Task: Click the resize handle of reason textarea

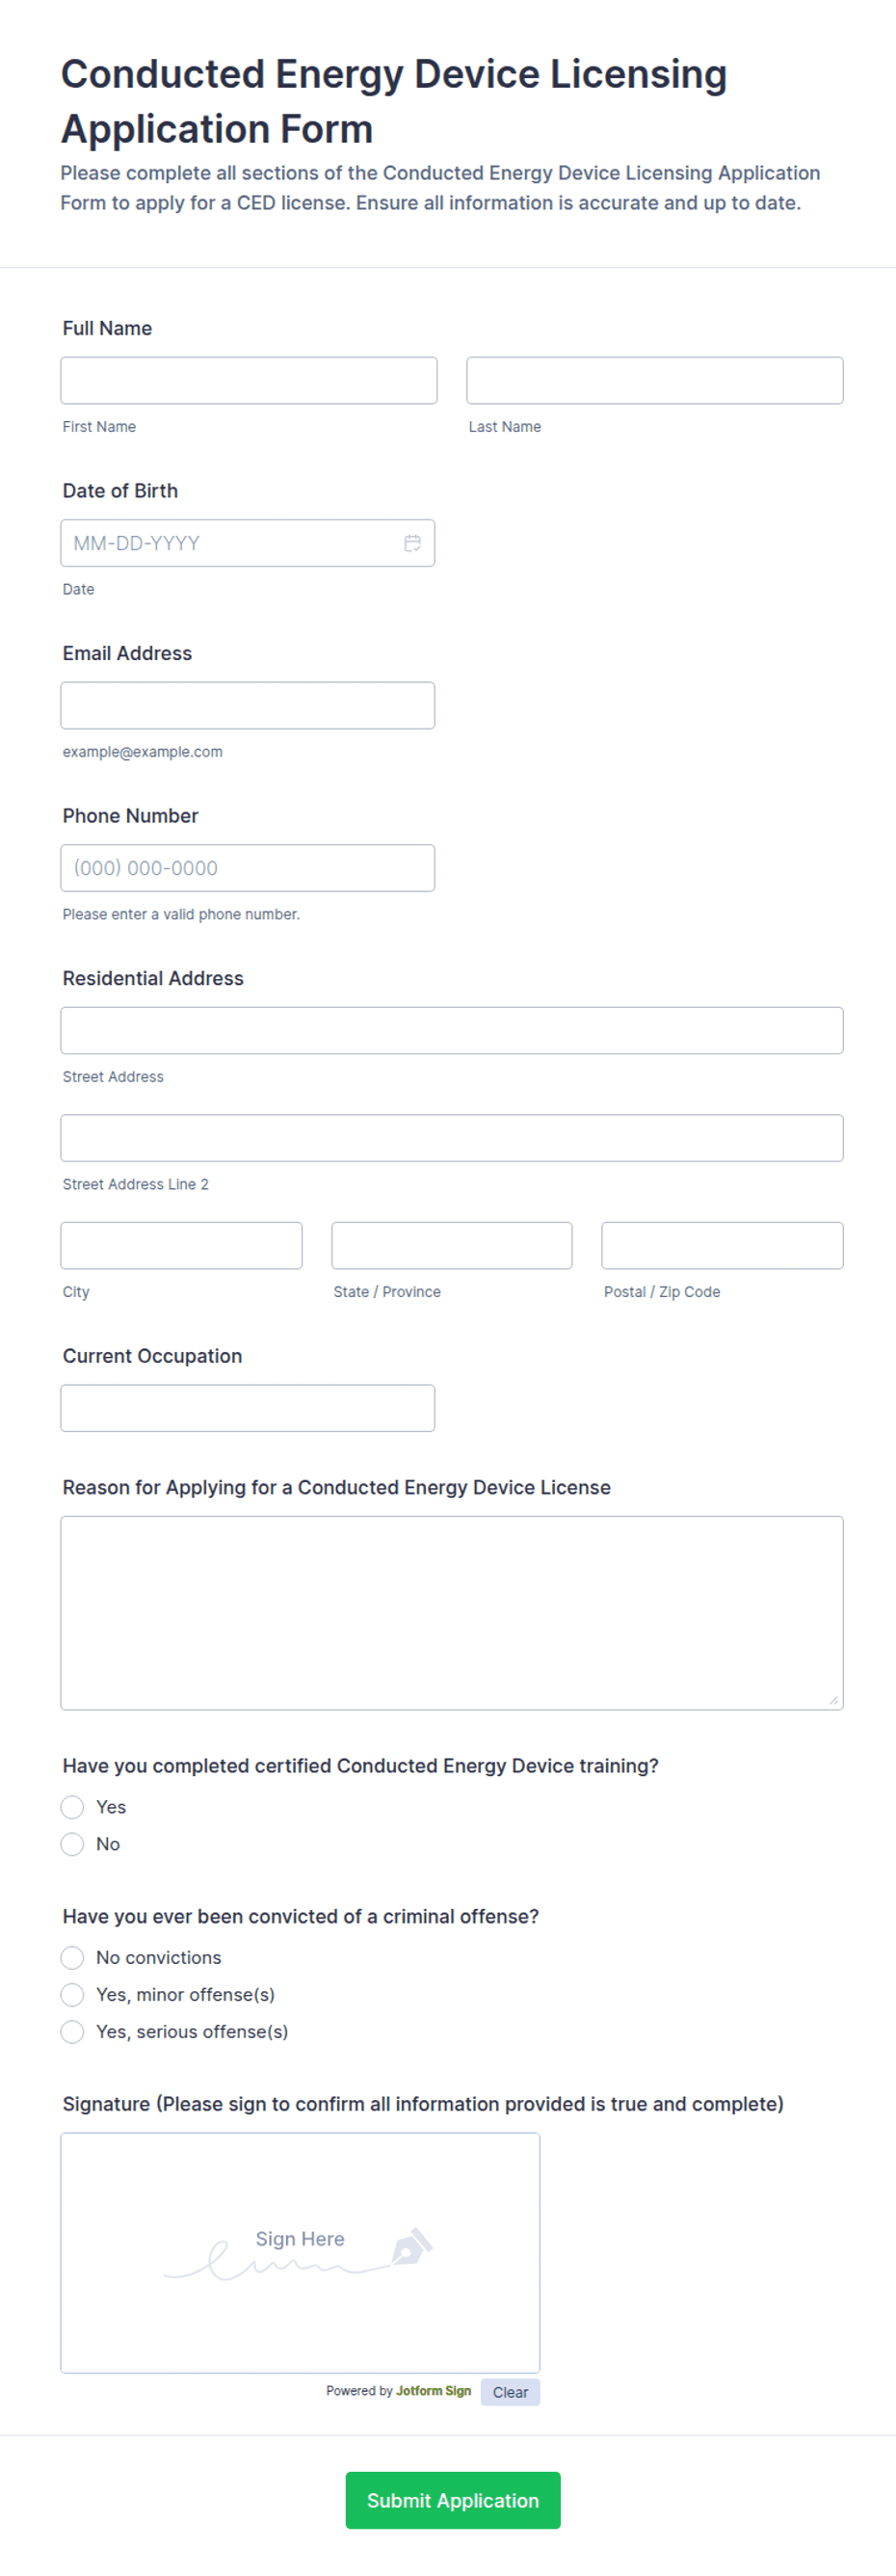Action: tap(834, 1700)
